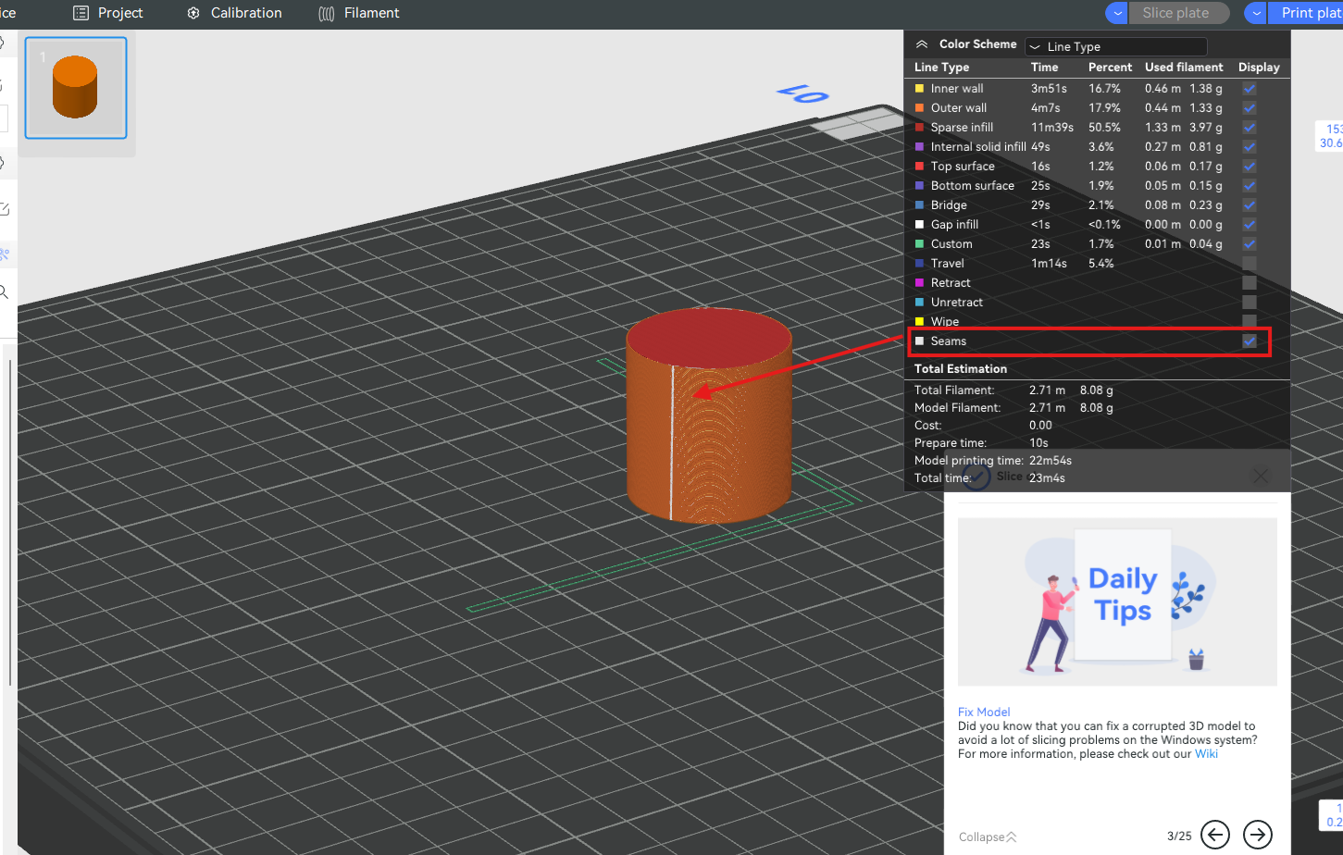Screen dimensions: 1343x855
Task: Open the Print plate dropdown arrow
Action: click(1255, 13)
